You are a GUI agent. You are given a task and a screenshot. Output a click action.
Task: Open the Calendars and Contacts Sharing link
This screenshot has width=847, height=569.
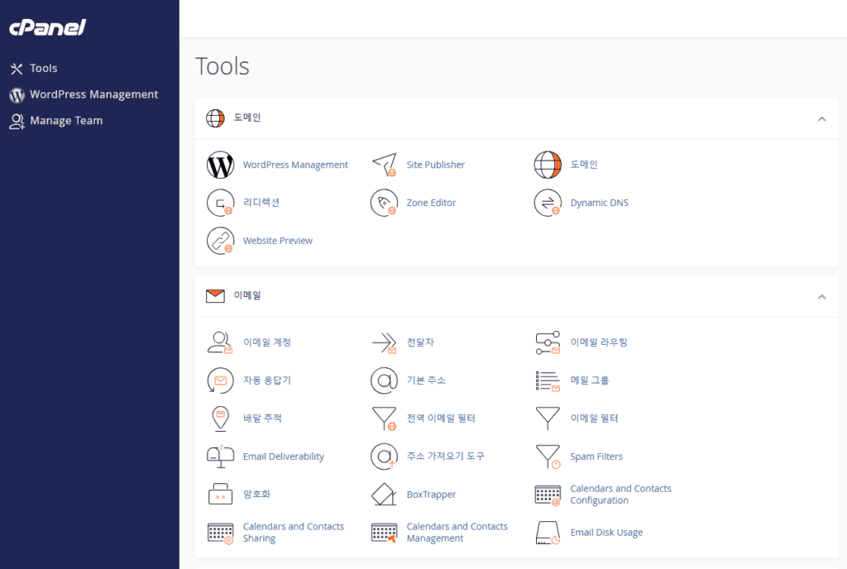pos(294,533)
